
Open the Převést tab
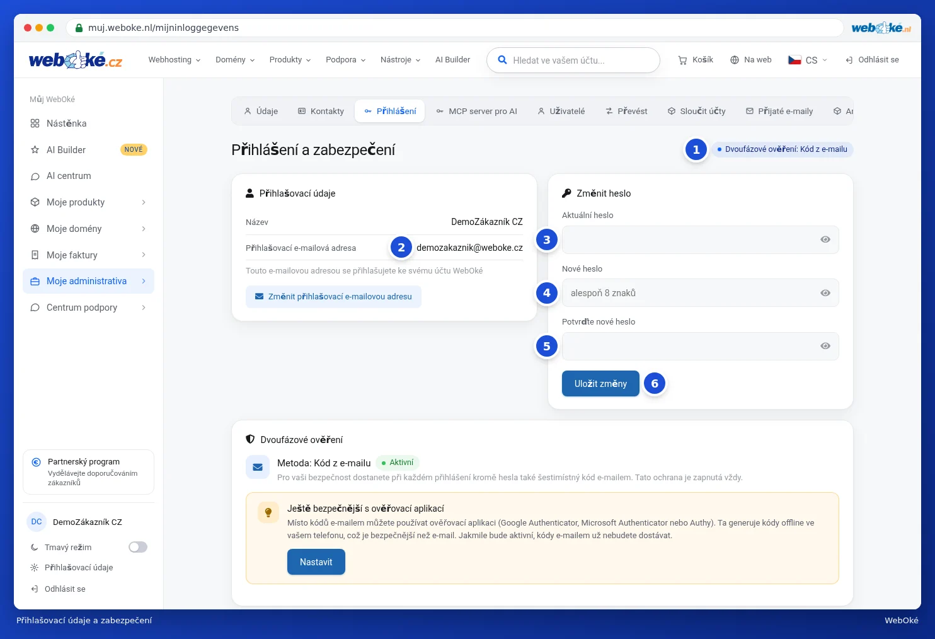pyautogui.click(x=627, y=111)
